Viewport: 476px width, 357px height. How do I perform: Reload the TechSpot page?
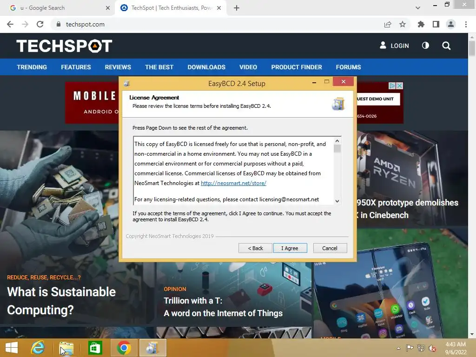(40, 24)
